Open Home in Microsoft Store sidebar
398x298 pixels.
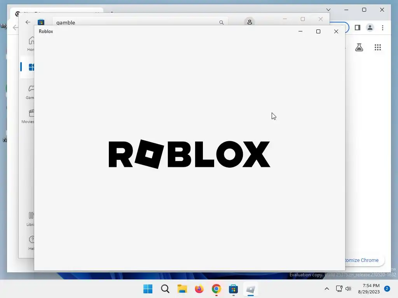(x=31, y=44)
